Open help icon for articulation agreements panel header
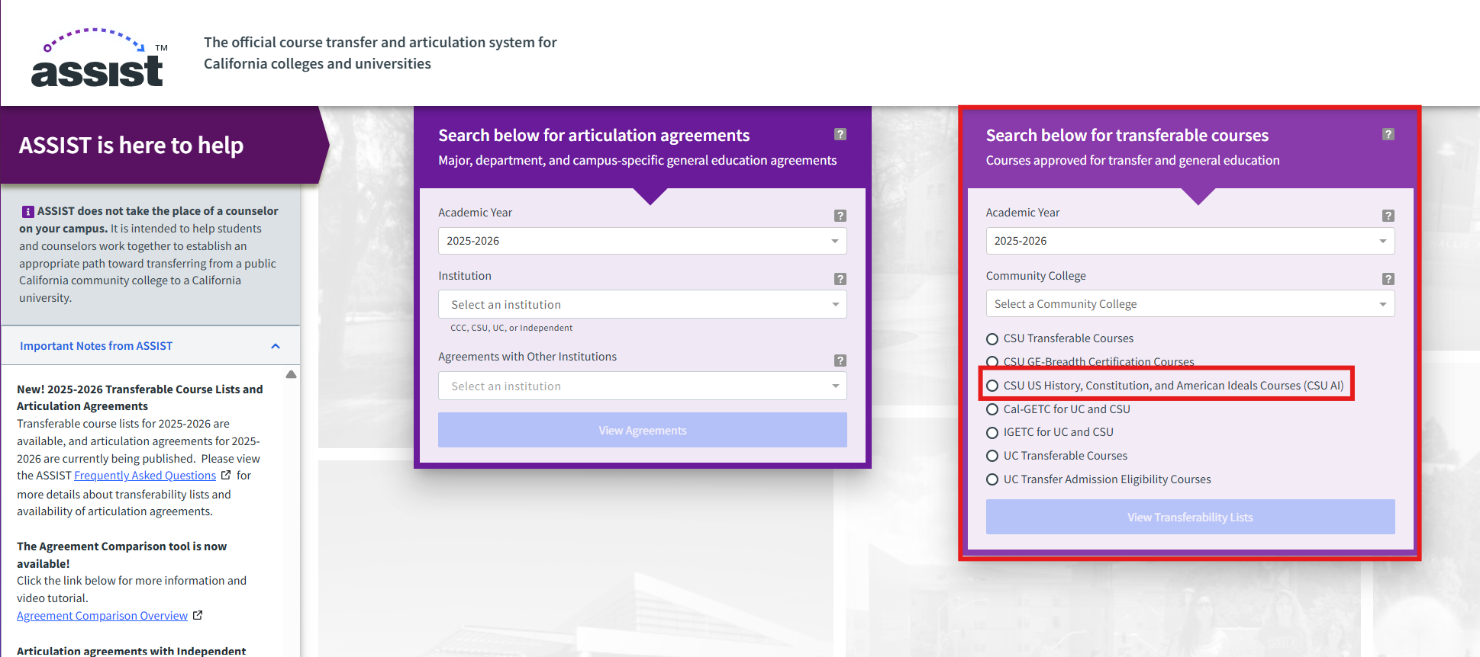The image size is (1480, 657). (x=840, y=134)
